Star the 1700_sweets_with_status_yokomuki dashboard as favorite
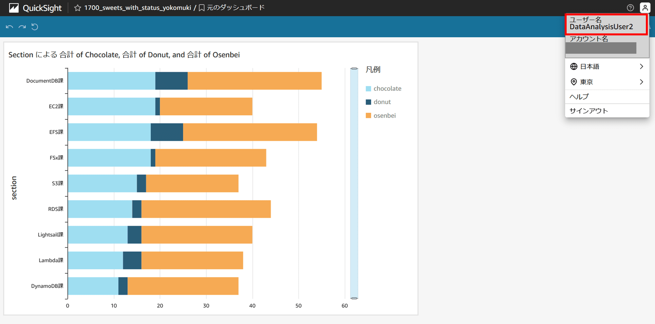This screenshot has height=324, width=655. coord(77,8)
